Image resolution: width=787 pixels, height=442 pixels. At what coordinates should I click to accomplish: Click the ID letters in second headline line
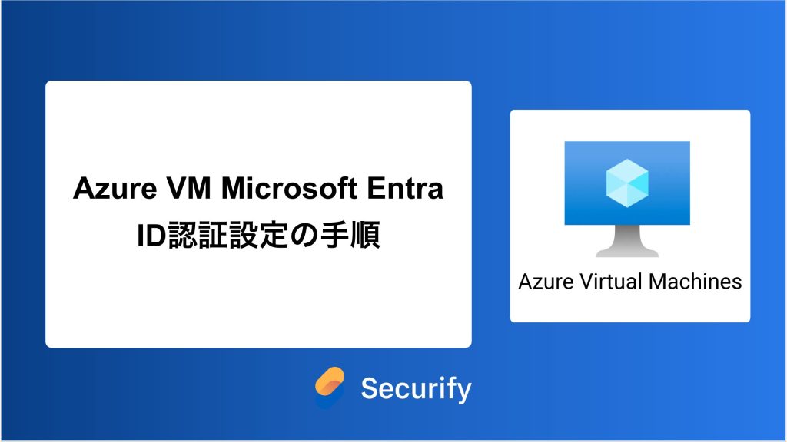pos(151,236)
